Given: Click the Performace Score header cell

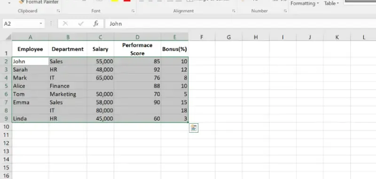Looking at the screenshot, I should [x=137, y=49].
